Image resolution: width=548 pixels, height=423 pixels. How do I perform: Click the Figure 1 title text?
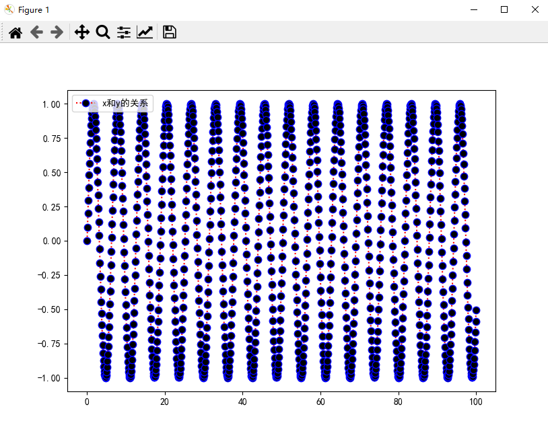point(32,9)
